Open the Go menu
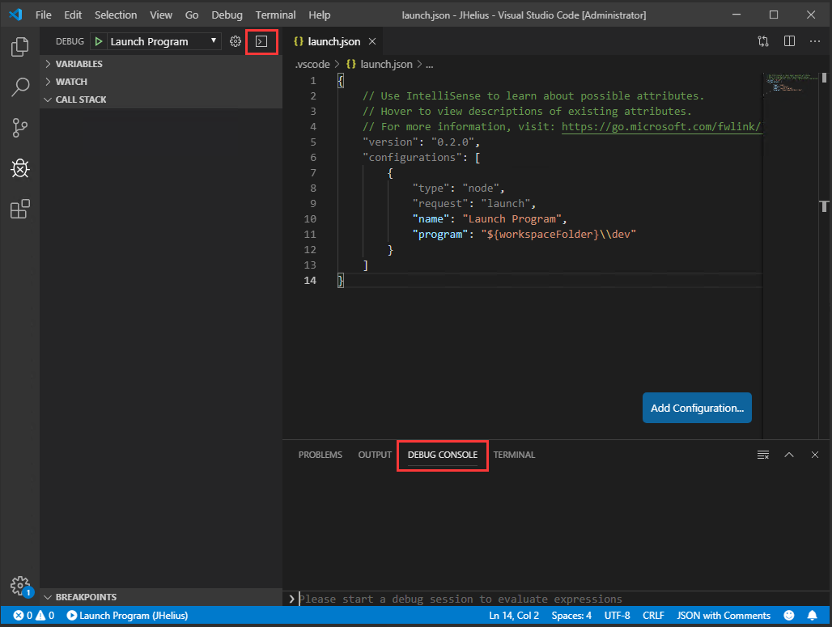The image size is (832, 627). pyautogui.click(x=192, y=15)
